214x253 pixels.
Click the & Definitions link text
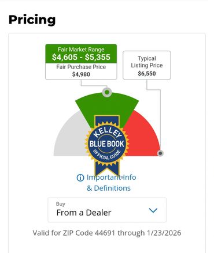tap(109, 188)
